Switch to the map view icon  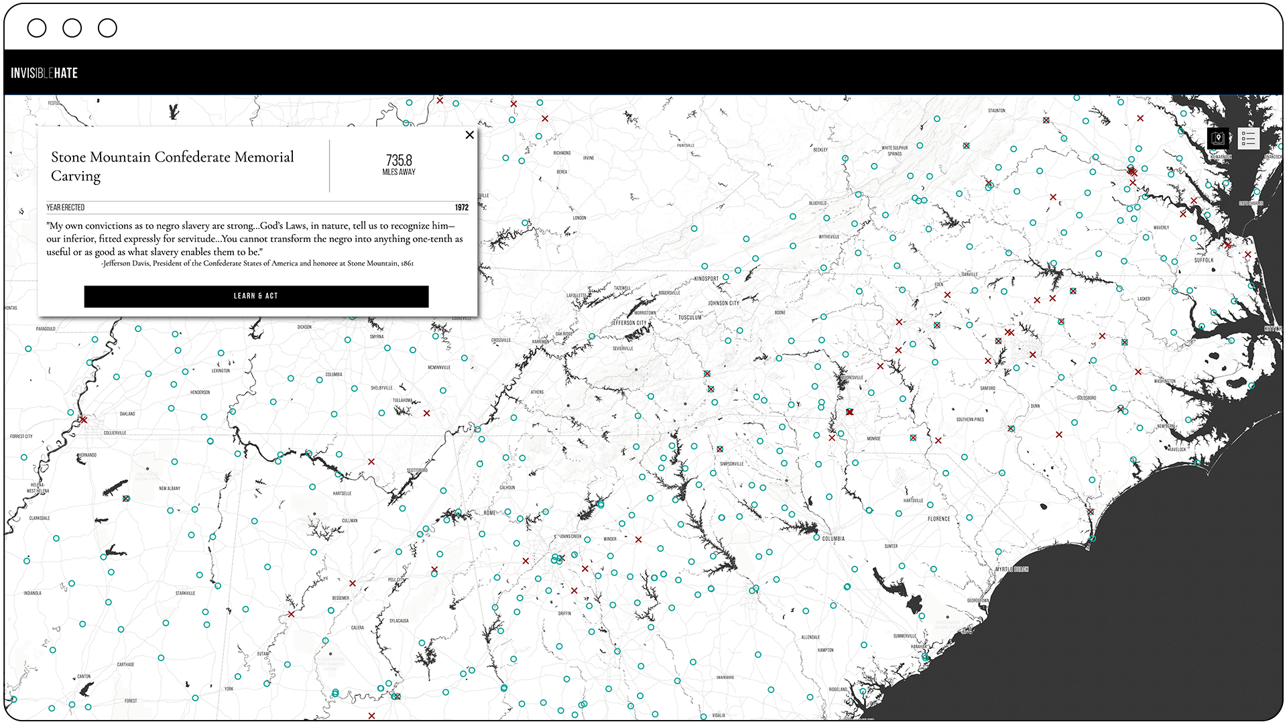tap(1218, 139)
